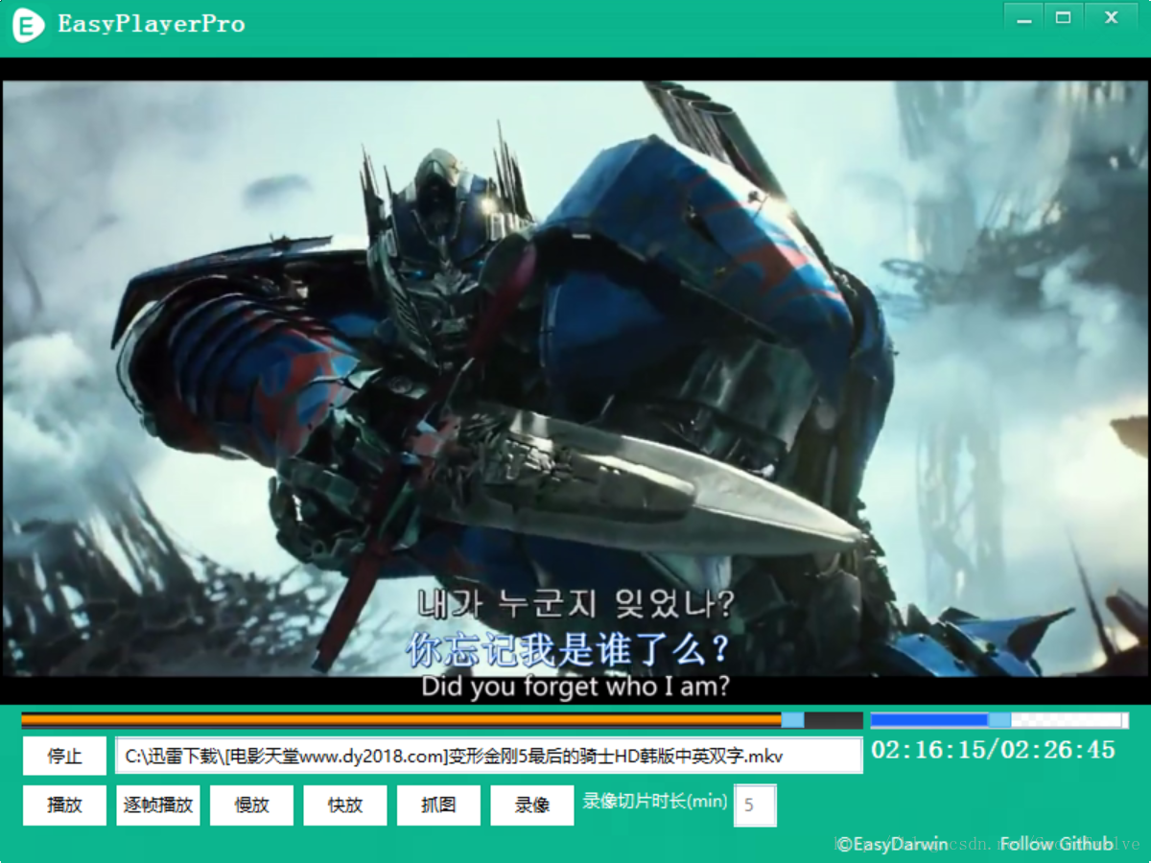Screen dimensions: 1151x863
Task: Click the 播放 play button
Action: (64, 805)
